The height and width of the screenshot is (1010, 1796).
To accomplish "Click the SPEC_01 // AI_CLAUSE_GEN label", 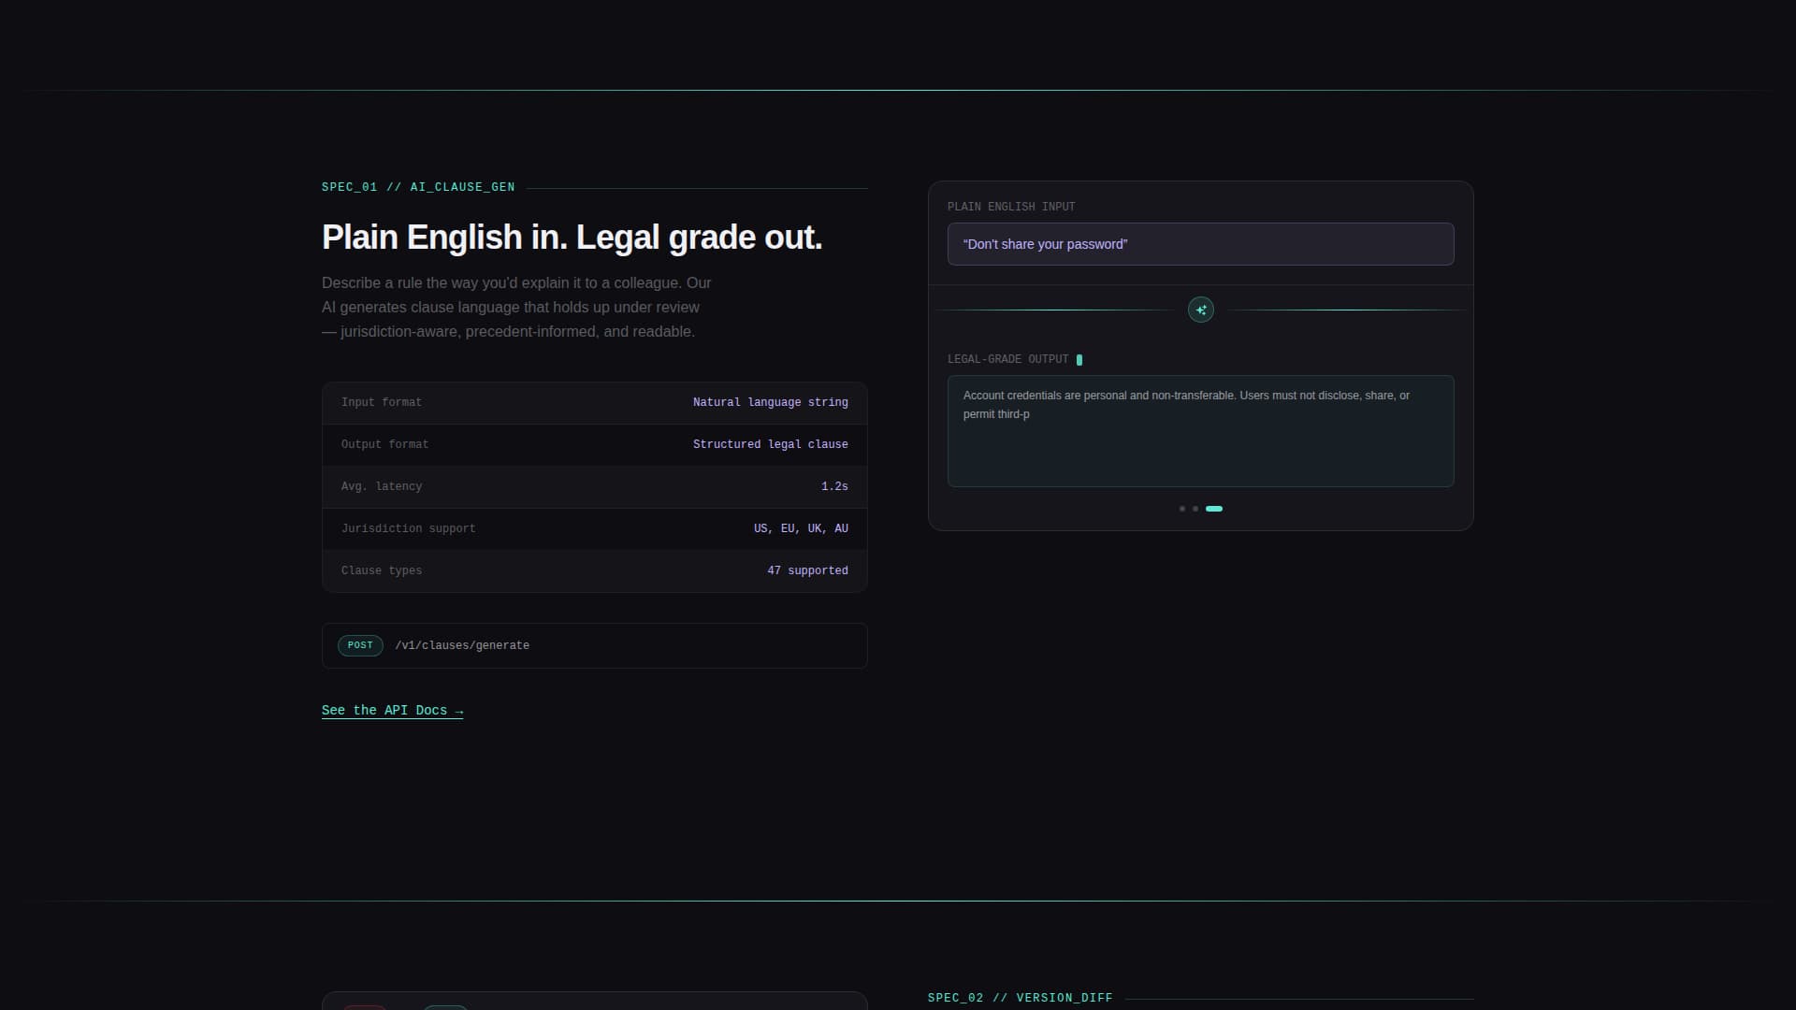I will point(418,188).
